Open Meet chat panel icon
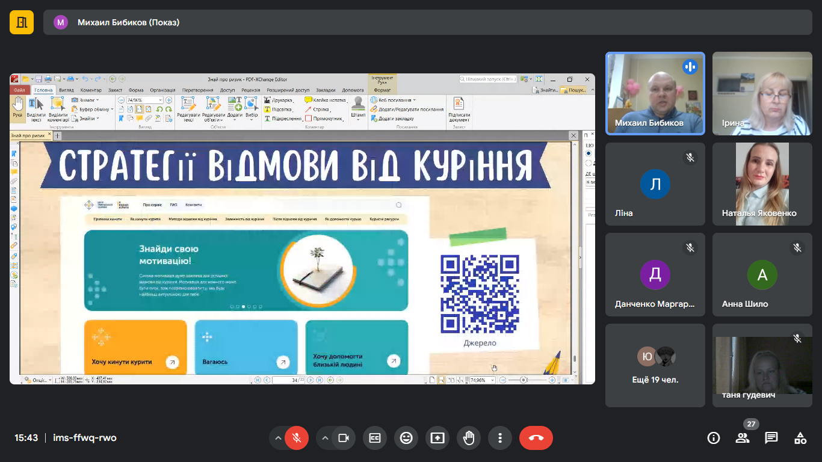This screenshot has height=462, width=822. point(771,438)
